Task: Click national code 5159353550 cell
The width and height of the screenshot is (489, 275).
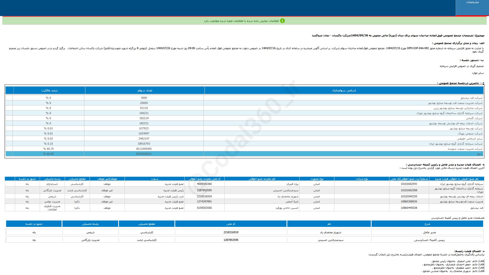Action: coord(204,208)
